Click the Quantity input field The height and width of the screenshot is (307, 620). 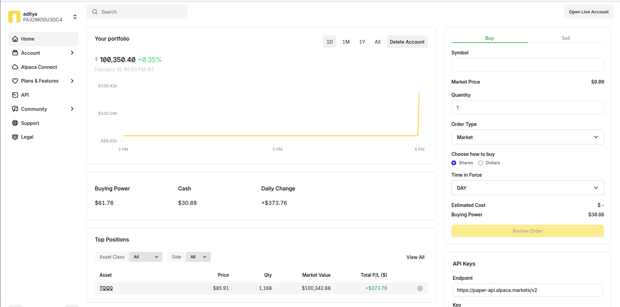527,108
